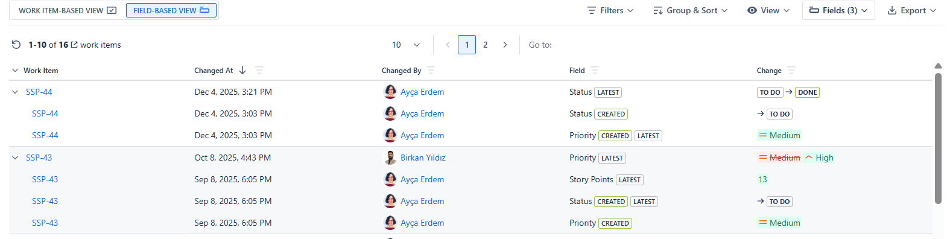The height and width of the screenshot is (239, 947).
Task: Open Ayça Erdem link in Story Points row
Action: pos(422,180)
